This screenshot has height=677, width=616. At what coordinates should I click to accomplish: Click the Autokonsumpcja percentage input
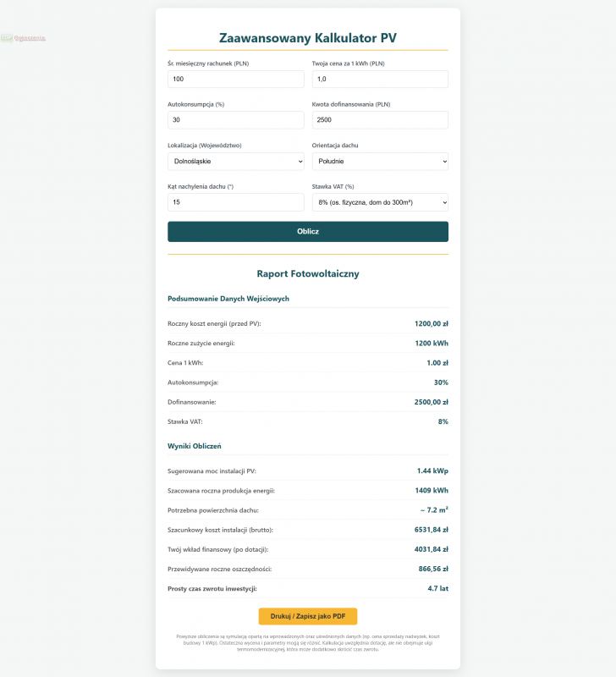tap(235, 120)
